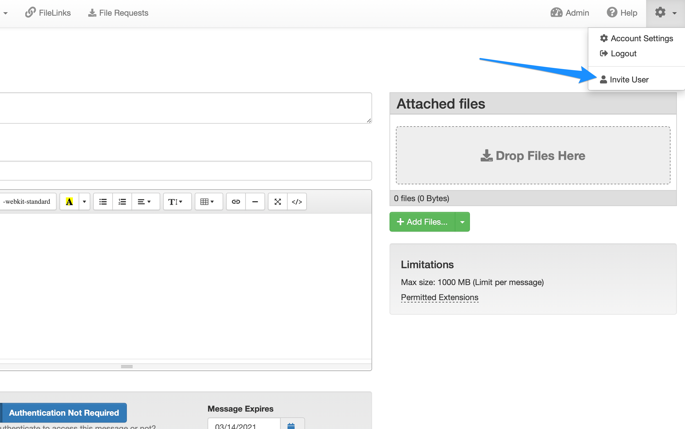This screenshot has height=429, width=685.
Task: Open the font color picker
Action: (x=69, y=201)
